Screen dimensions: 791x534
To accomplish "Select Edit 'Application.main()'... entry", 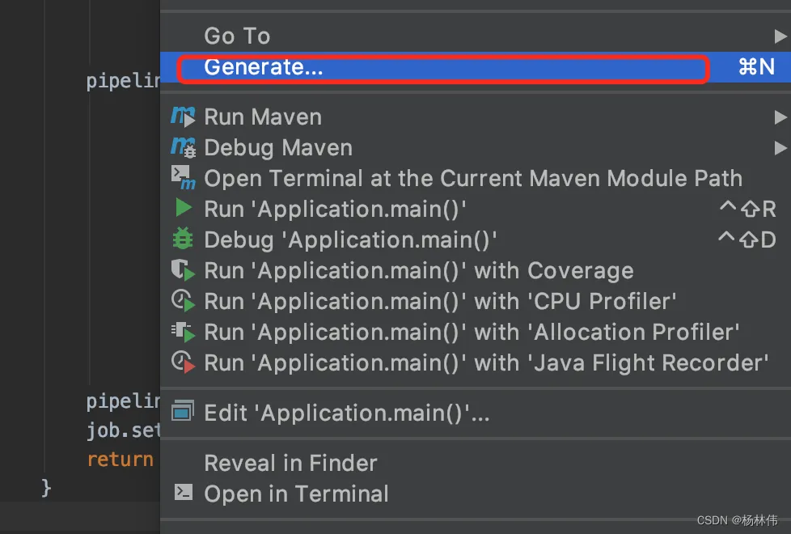I will [347, 413].
